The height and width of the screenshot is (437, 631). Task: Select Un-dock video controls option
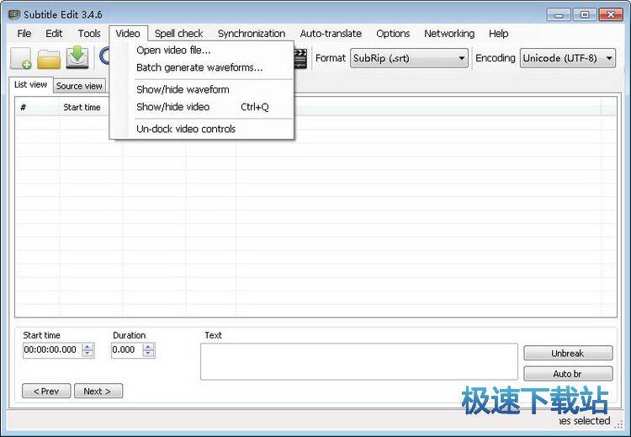pos(186,129)
